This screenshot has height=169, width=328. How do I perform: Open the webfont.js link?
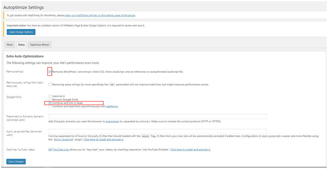pyautogui.click(x=112, y=106)
